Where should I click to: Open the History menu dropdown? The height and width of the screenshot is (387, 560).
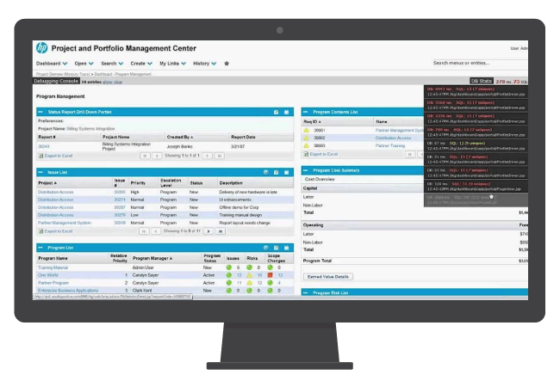[205, 64]
